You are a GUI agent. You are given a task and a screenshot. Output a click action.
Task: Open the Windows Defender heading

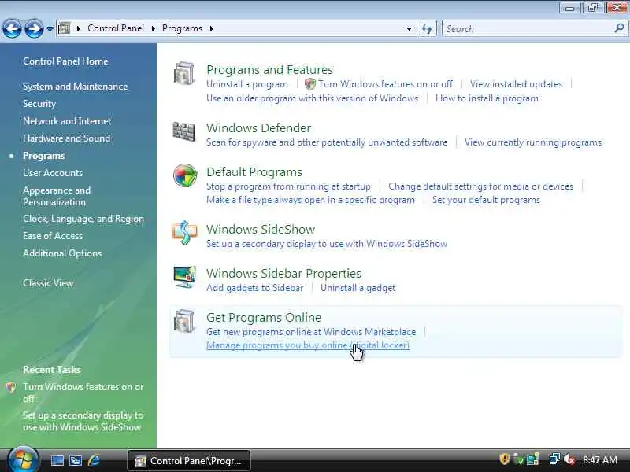click(x=259, y=128)
